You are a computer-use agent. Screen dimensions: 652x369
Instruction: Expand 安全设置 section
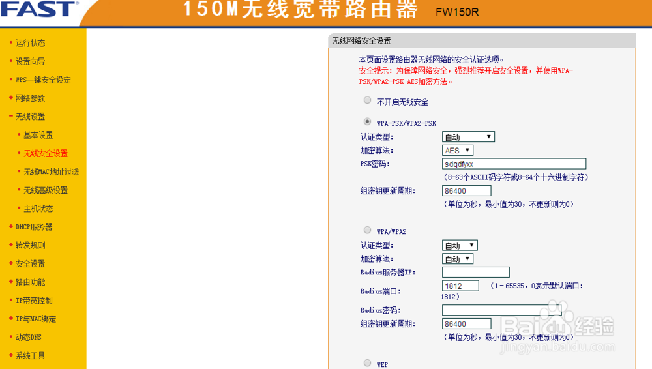[30, 263]
